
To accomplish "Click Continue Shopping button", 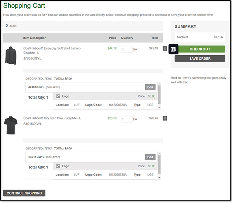I will pyautogui.click(x=24, y=193).
